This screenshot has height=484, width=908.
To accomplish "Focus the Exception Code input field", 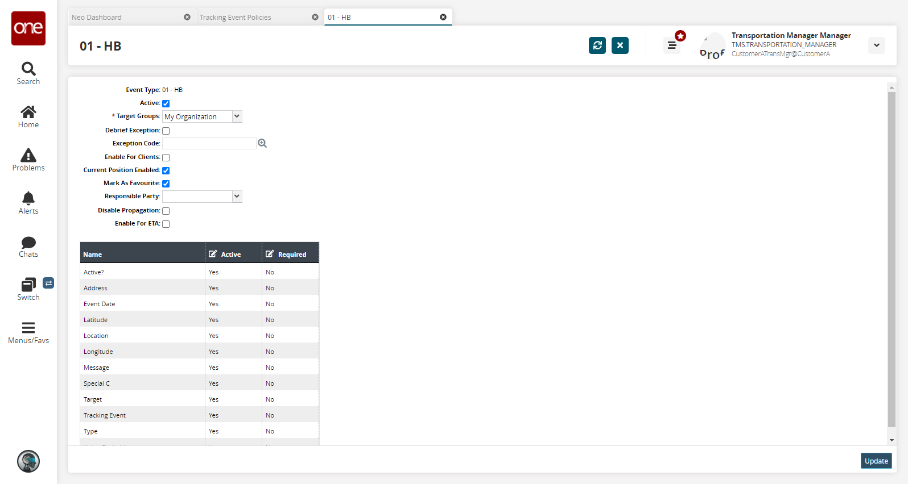I will [209, 143].
